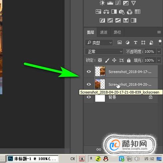163x163 pixels.
Task: Add an Invert adjustment layer
Action: pos(102,20)
